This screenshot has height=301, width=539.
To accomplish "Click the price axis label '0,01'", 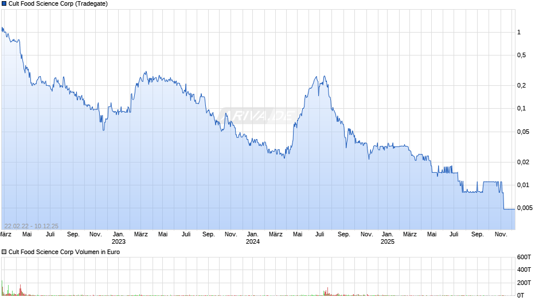I will 523,185.
